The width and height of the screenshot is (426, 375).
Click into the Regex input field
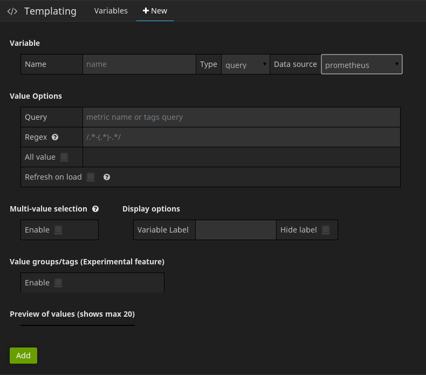[242, 137]
